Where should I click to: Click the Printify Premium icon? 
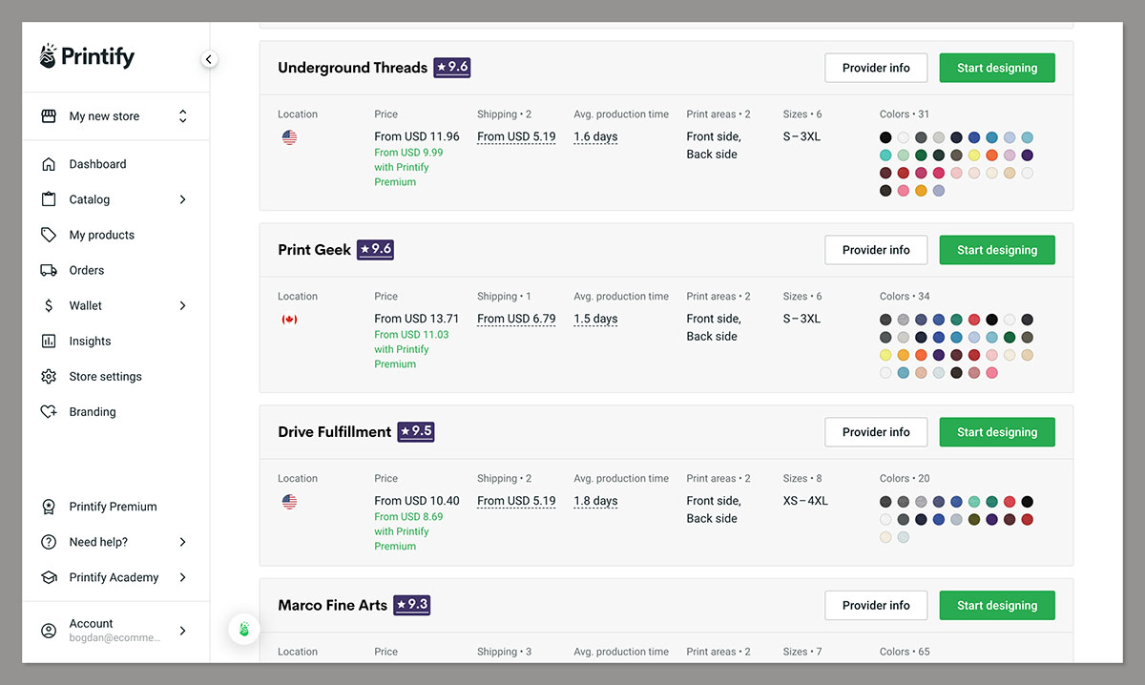click(49, 507)
